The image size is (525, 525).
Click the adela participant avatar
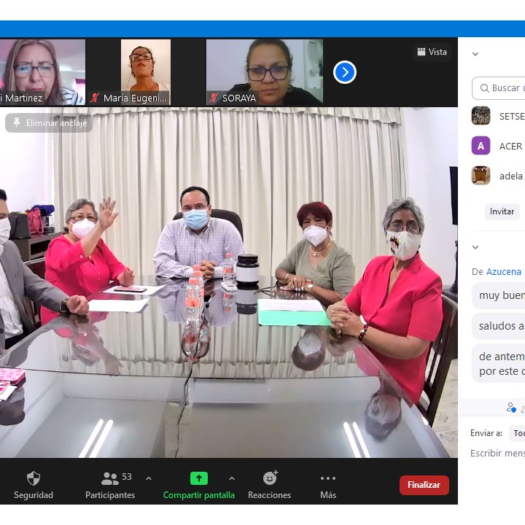[481, 176]
